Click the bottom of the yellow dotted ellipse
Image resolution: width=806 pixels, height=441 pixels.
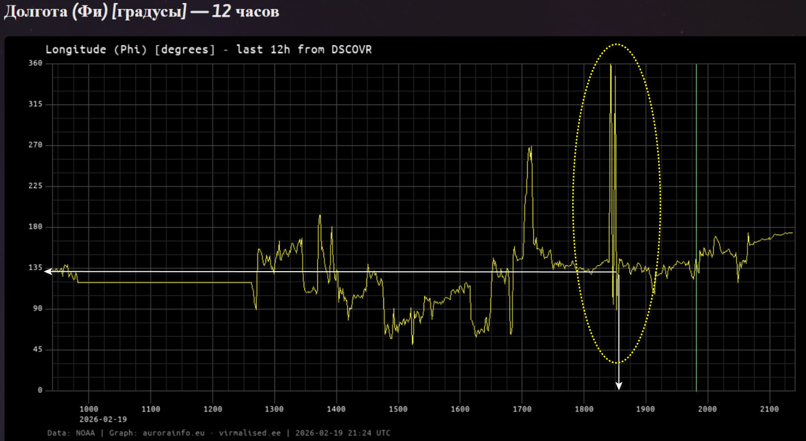618,363
